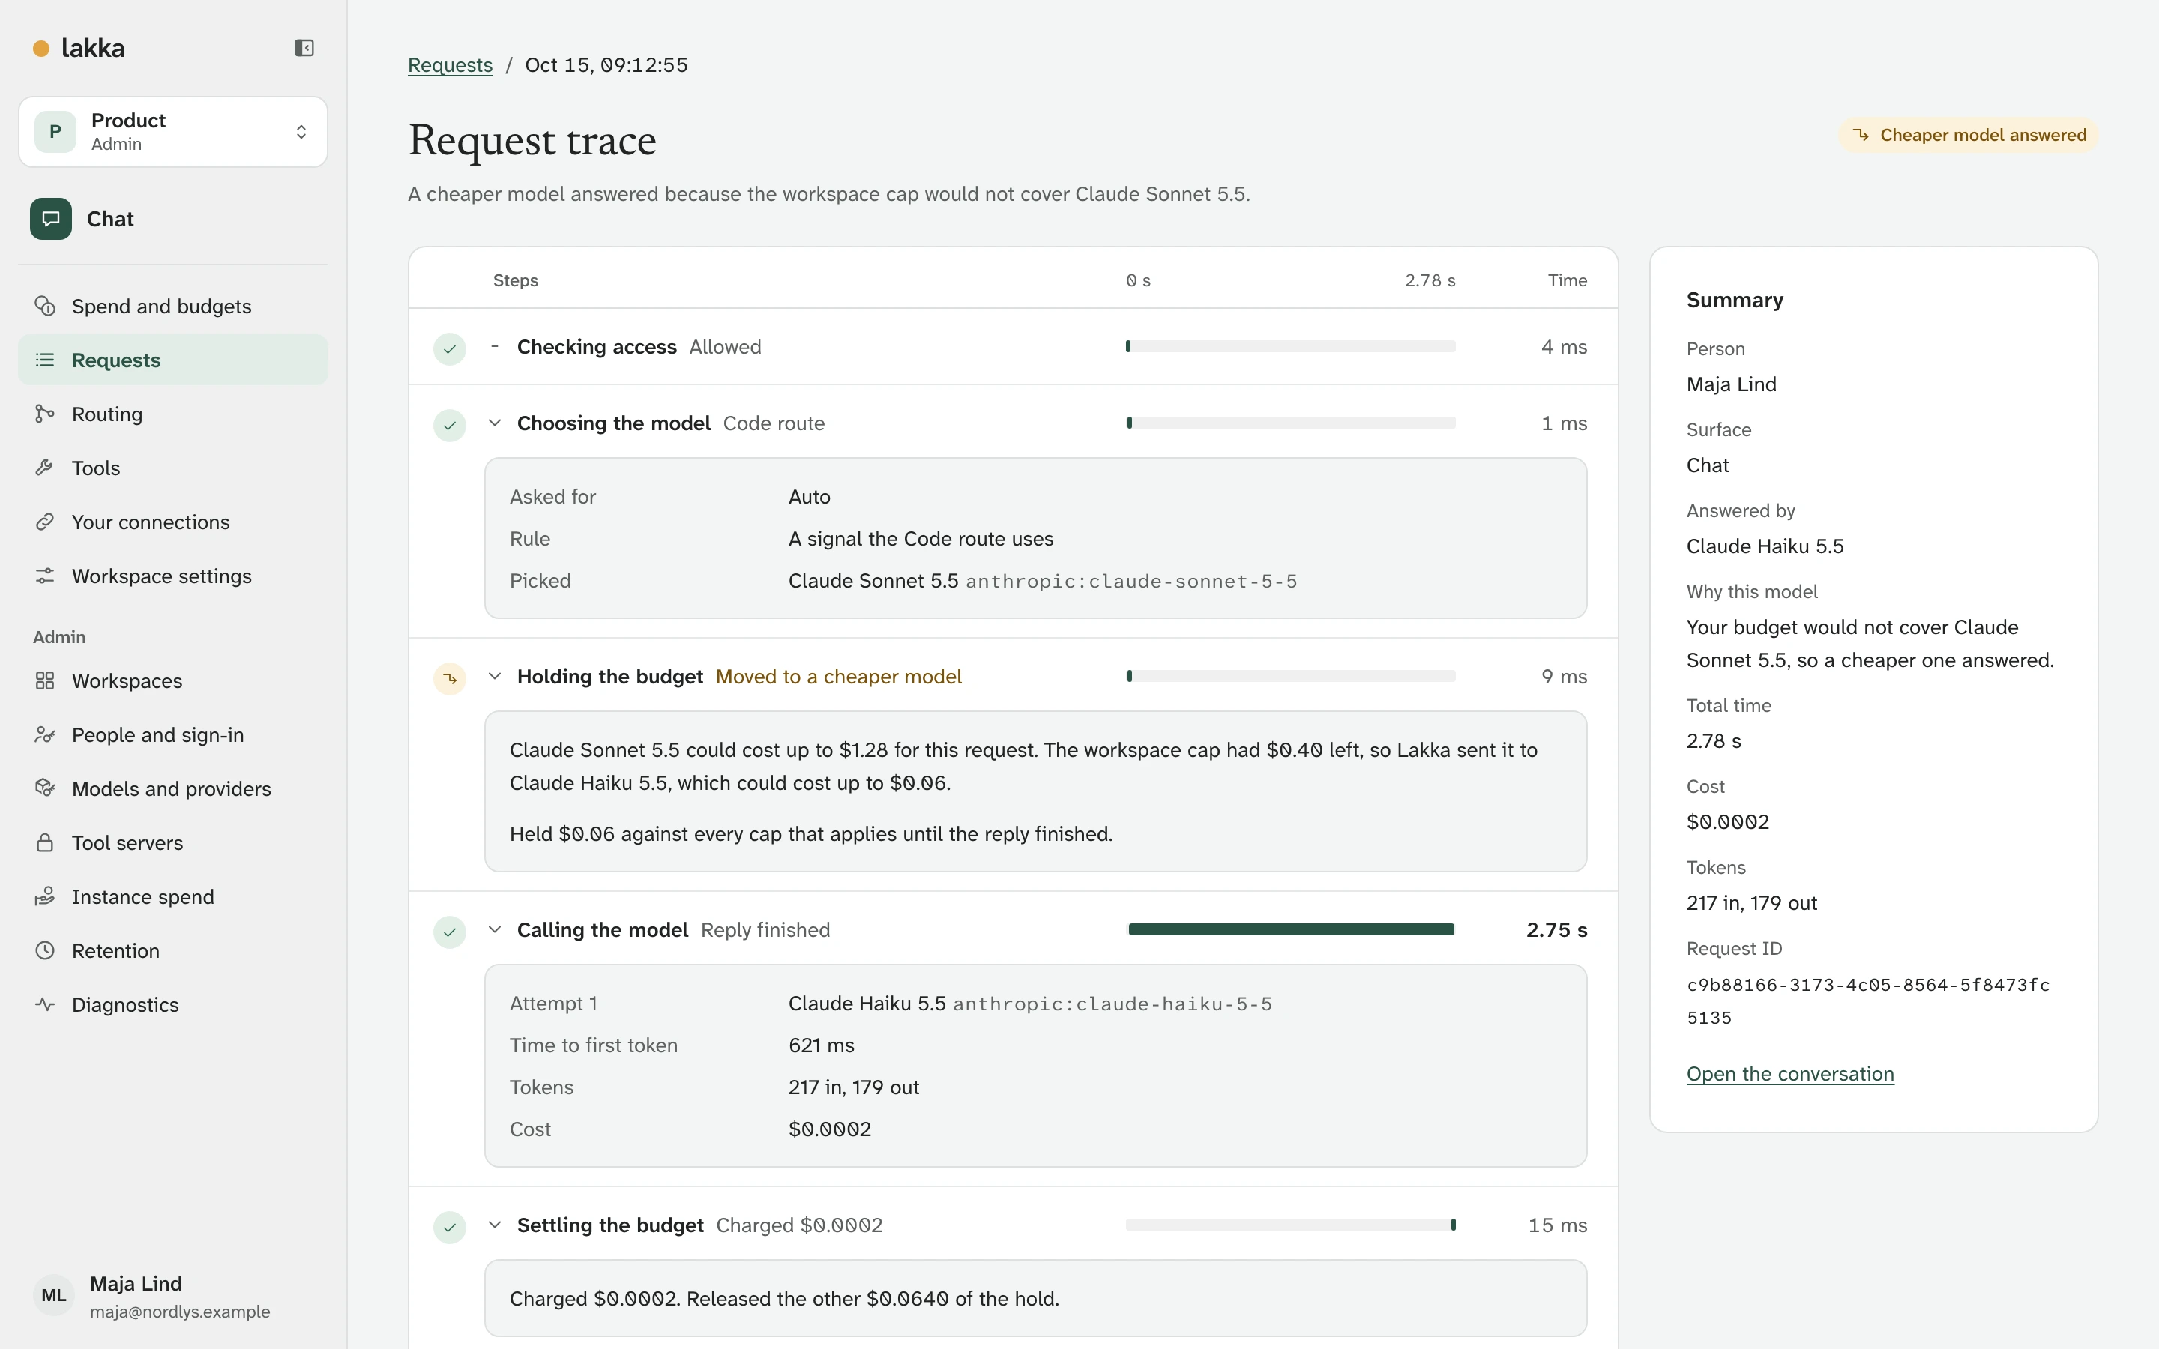The width and height of the screenshot is (2159, 1349).
Task: Open the Chat section
Action: point(173,219)
